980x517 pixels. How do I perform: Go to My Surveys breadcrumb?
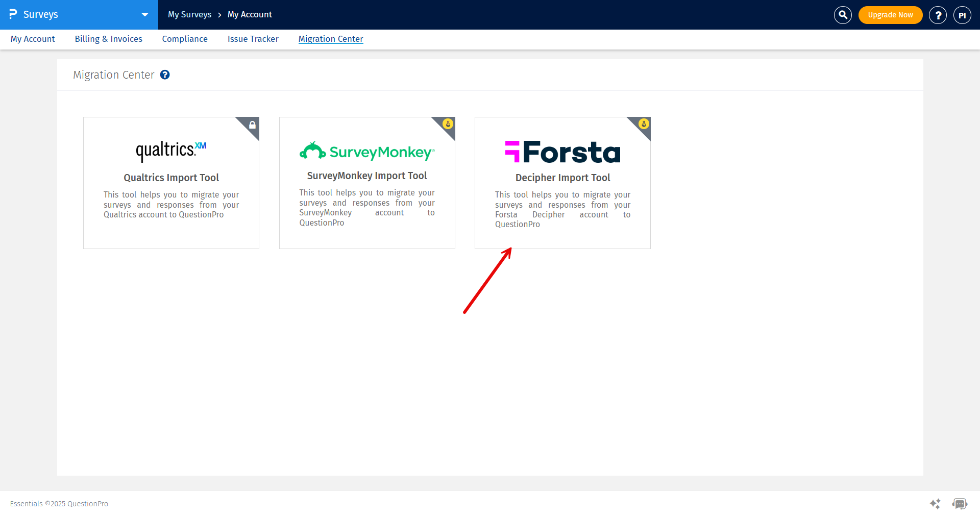pos(189,15)
